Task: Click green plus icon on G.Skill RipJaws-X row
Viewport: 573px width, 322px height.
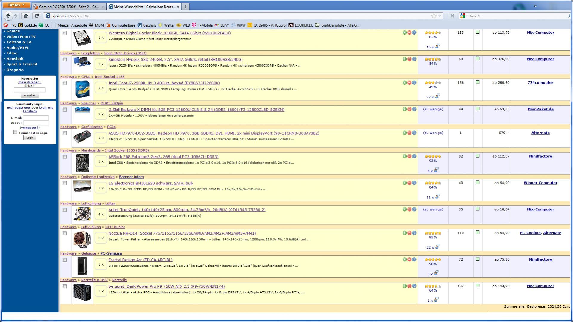Action: point(404,109)
